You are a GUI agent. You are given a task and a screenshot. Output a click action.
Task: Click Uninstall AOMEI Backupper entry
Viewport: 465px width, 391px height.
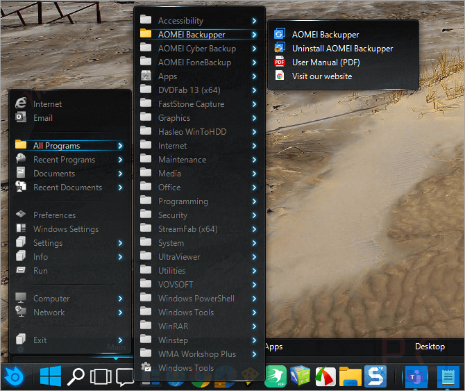343,49
